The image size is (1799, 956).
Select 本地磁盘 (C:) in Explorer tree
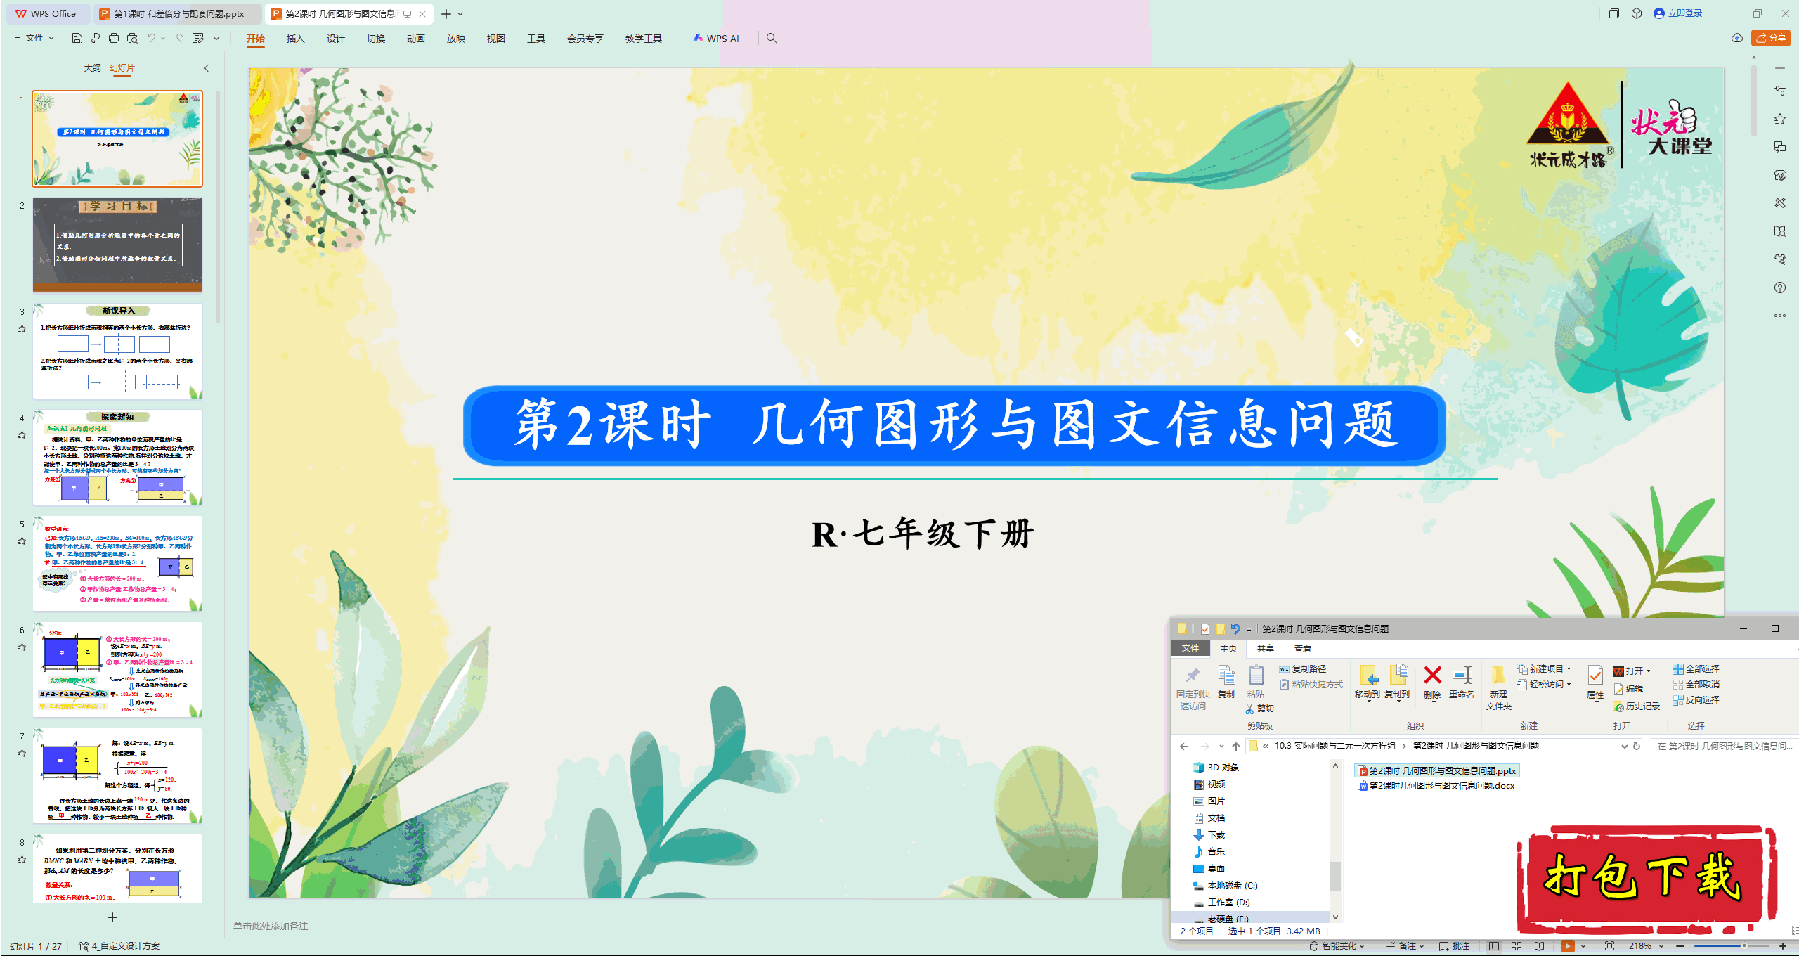coord(1226,885)
